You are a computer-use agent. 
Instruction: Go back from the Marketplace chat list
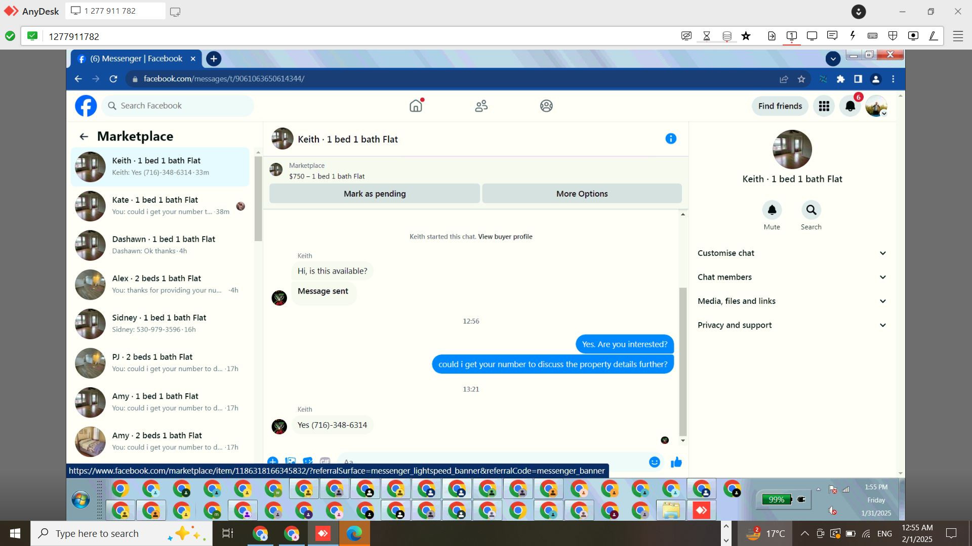[x=84, y=136]
